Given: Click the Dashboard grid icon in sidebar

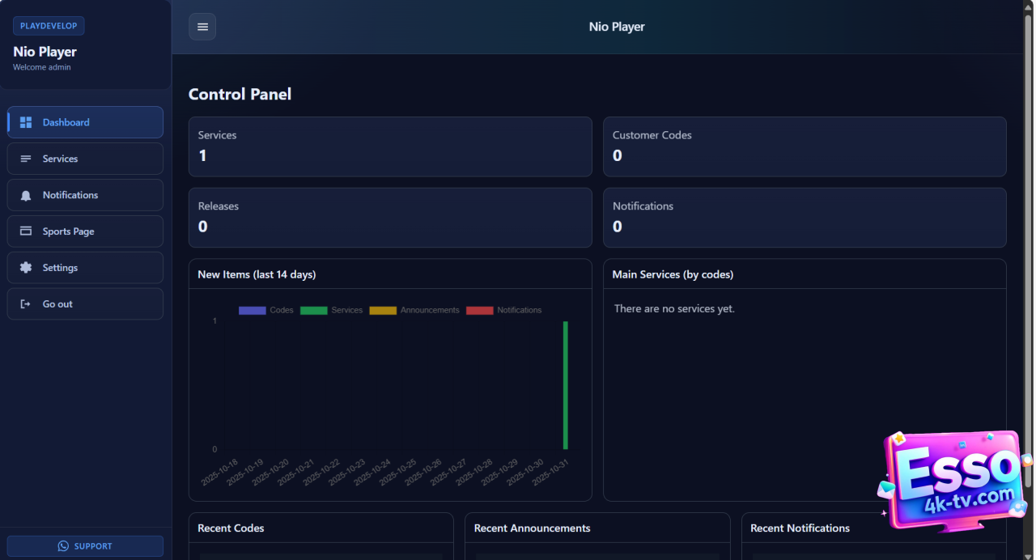Looking at the screenshot, I should (26, 123).
